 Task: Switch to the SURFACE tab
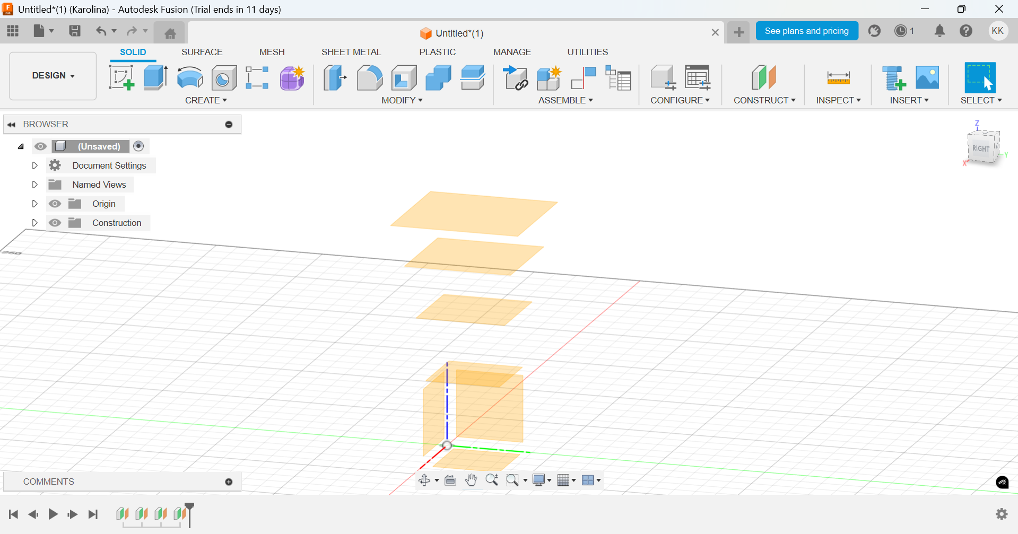click(202, 52)
